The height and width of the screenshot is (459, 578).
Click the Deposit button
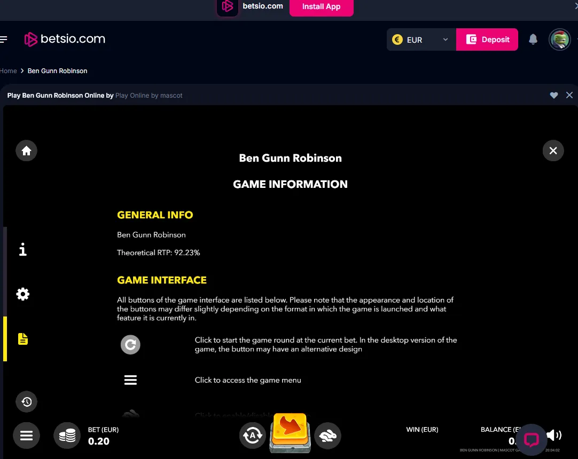pos(487,39)
